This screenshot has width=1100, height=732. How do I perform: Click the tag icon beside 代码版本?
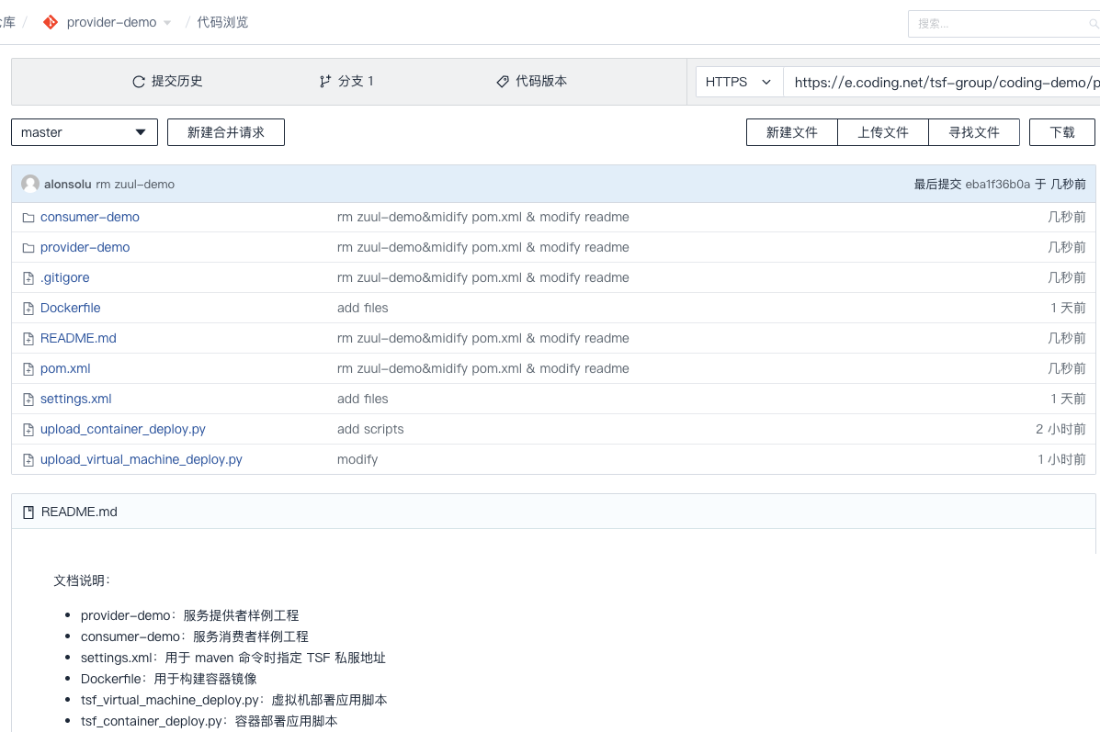[503, 82]
